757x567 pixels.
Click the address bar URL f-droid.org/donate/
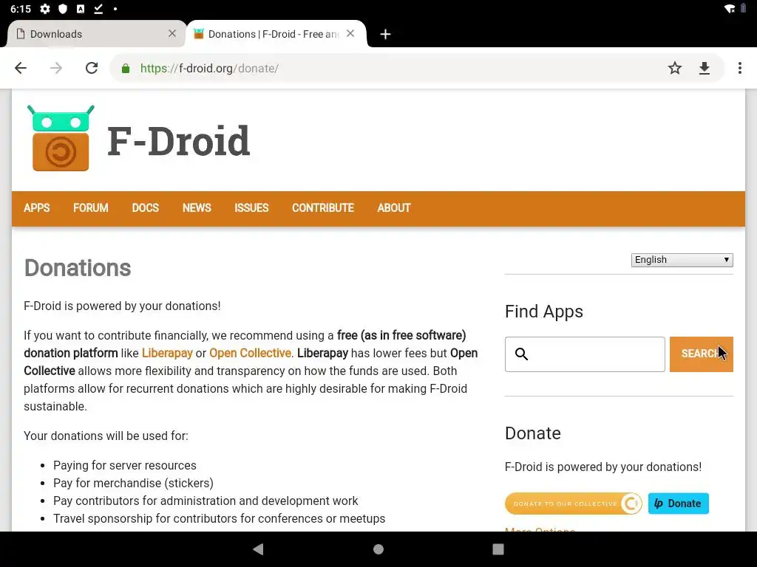[x=209, y=69]
